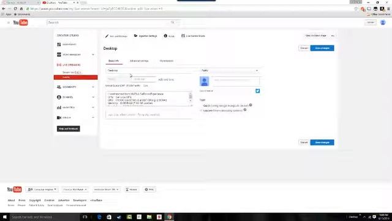Open the footer Restricted Mode dropdown
The height and width of the screenshot is (221, 392).
[106, 190]
